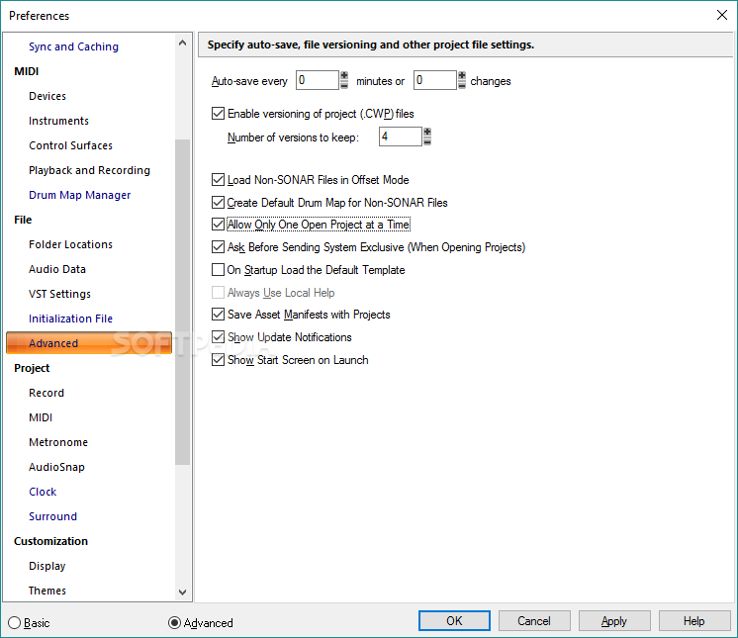Click the MIDI section header
The image size is (738, 638).
tap(27, 71)
